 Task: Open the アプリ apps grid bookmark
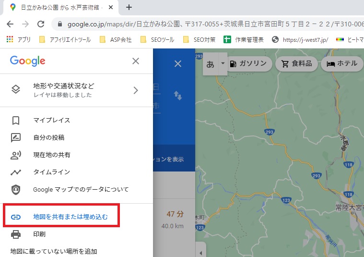point(19,39)
